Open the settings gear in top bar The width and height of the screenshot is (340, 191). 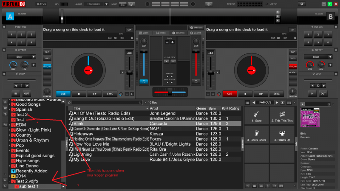click(x=302, y=4)
